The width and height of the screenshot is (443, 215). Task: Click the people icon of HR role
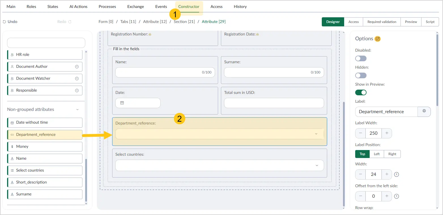12,55
